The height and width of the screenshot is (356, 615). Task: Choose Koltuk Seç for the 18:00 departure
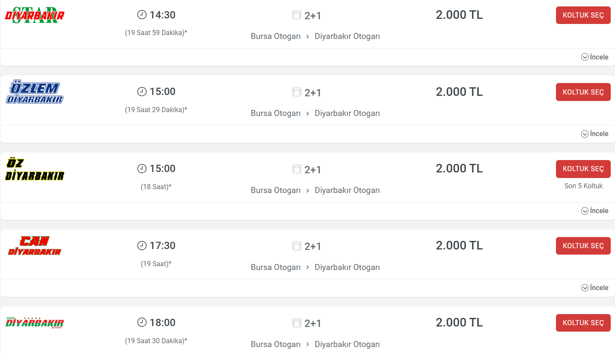tap(583, 323)
